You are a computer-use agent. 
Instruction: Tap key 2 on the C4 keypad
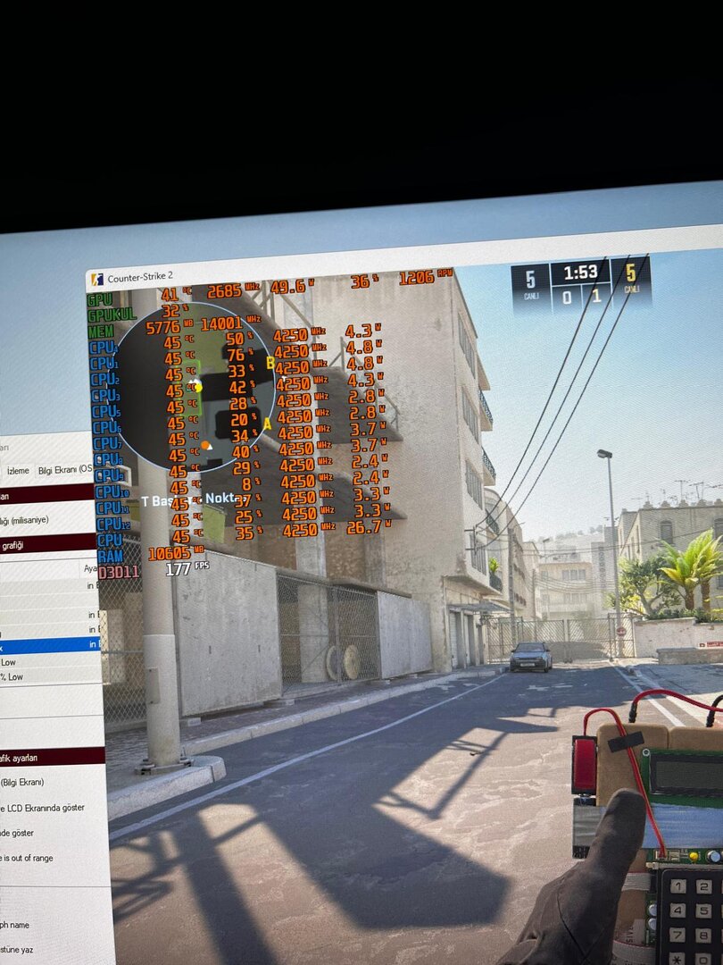tap(703, 887)
